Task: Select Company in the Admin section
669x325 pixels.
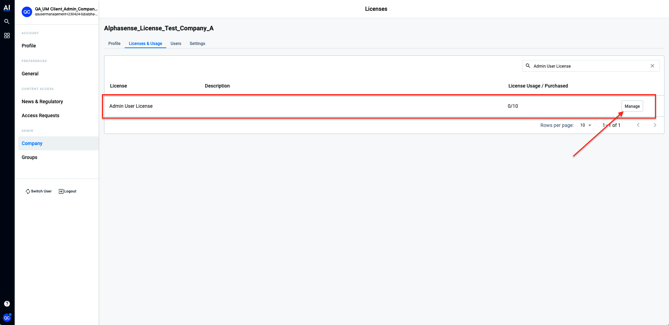Action: tap(58, 143)
